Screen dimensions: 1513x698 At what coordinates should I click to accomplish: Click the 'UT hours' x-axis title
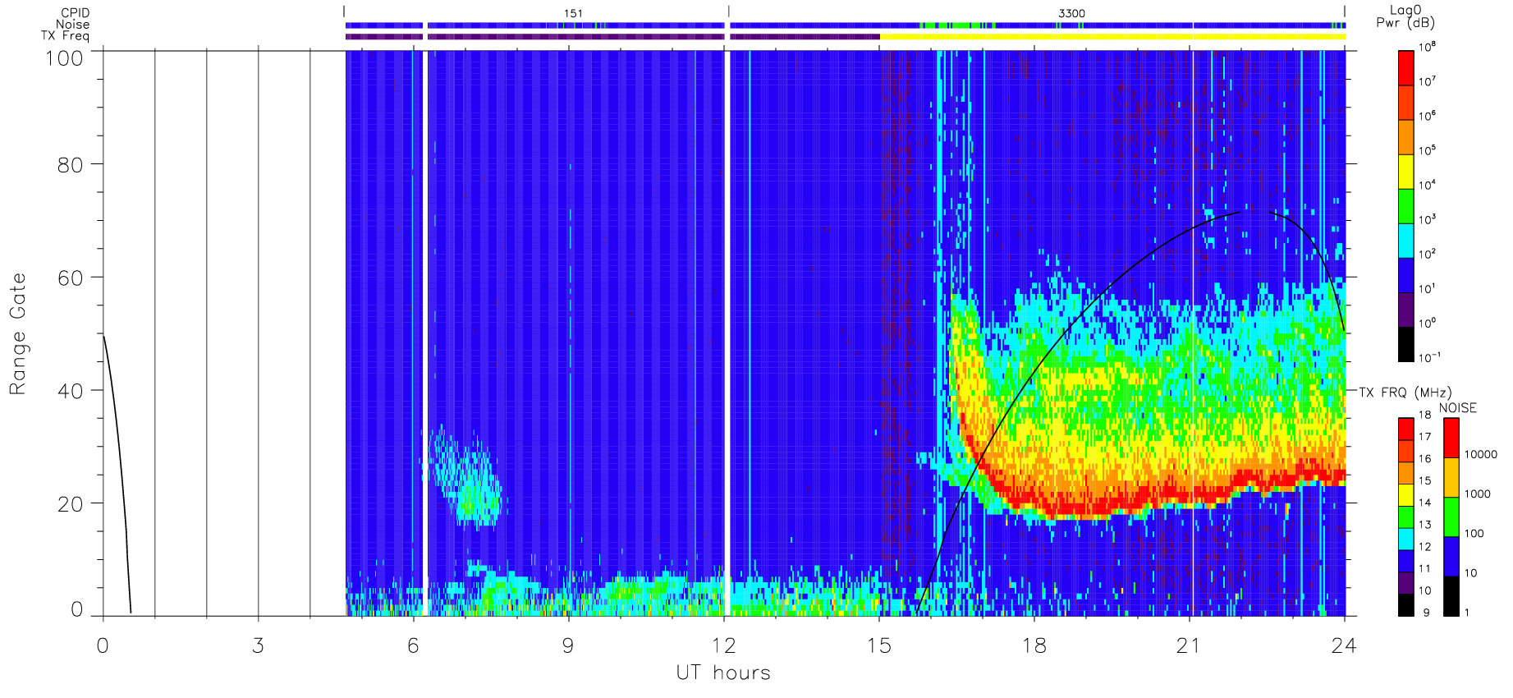tap(723, 673)
